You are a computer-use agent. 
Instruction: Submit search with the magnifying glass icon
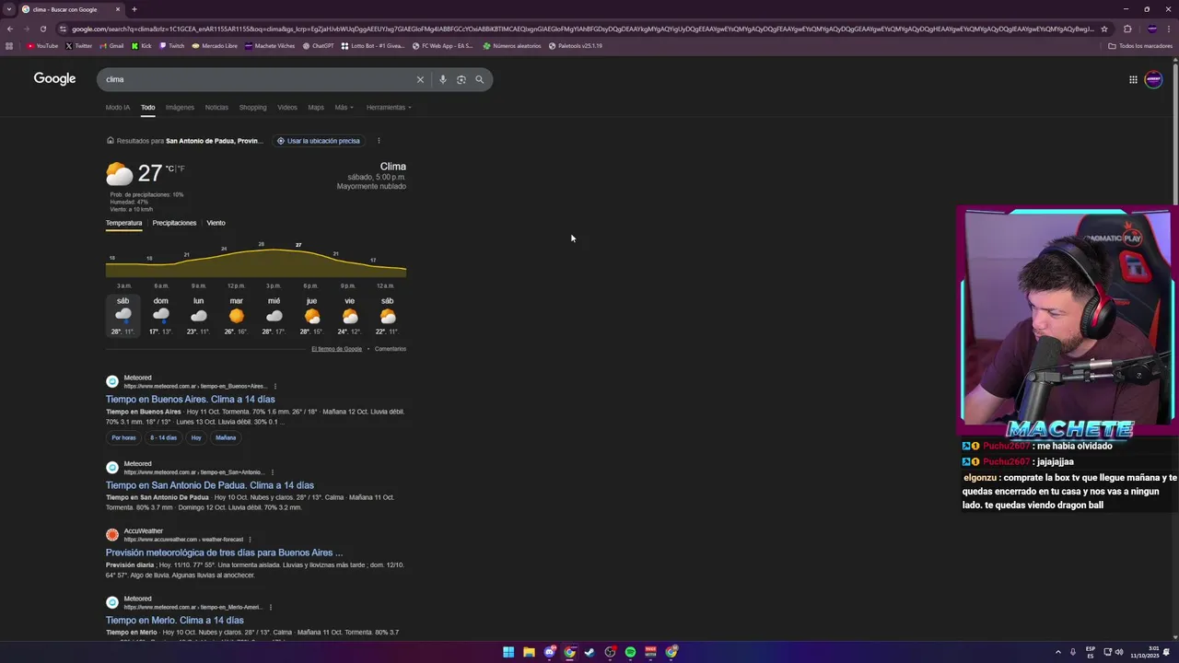click(x=479, y=79)
